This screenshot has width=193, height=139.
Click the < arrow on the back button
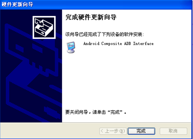pos(102,131)
